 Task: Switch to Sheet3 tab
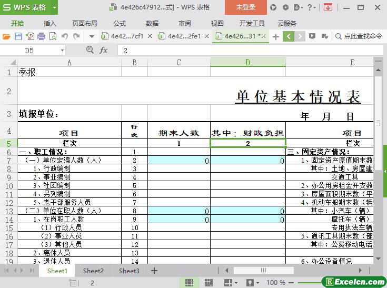pos(129,271)
